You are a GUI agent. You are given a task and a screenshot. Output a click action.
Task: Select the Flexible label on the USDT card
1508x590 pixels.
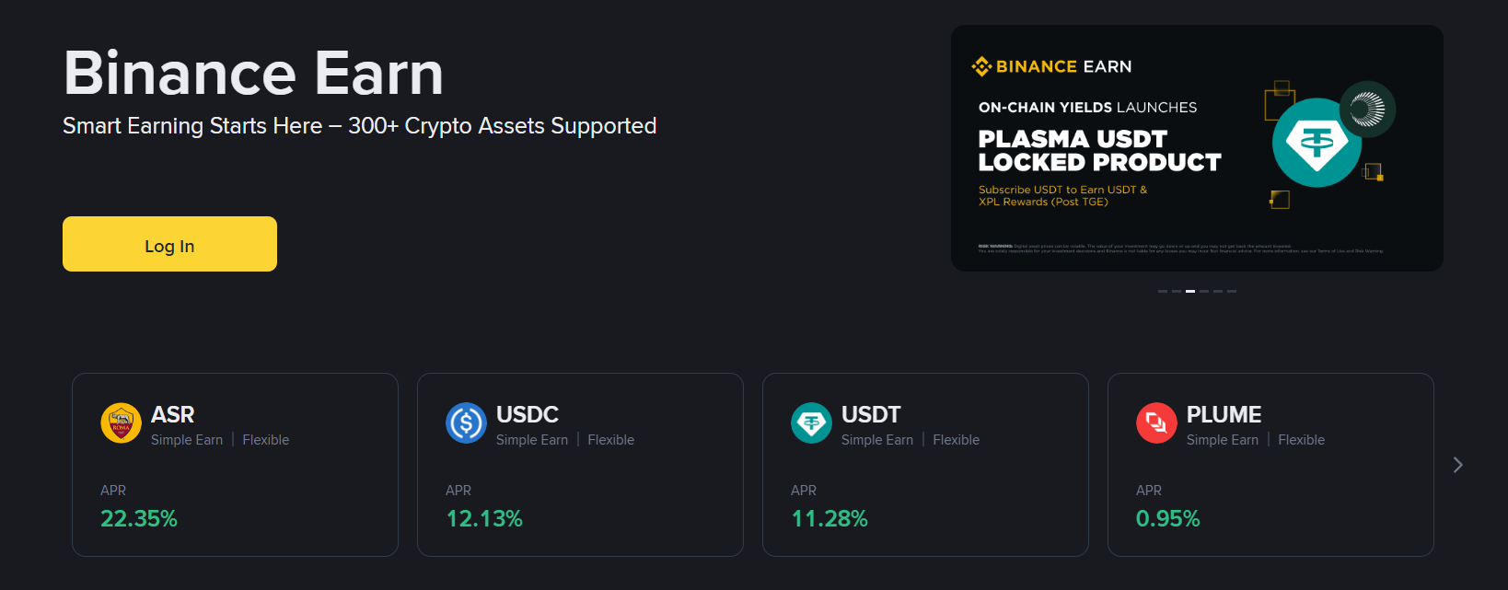(956, 439)
